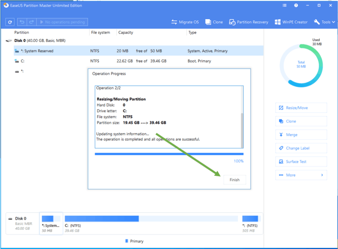
Task: Open Partition Recovery
Action: click(249, 22)
